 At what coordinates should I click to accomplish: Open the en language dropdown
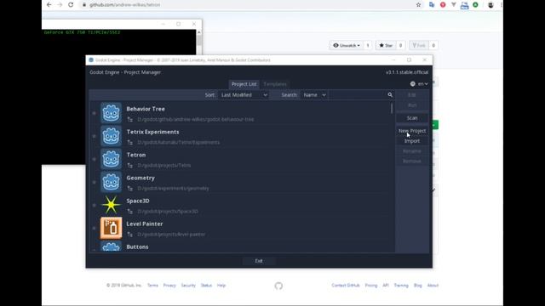point(422,84)
